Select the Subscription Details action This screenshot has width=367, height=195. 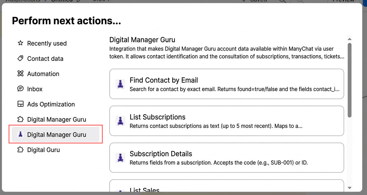click(227, 158)
